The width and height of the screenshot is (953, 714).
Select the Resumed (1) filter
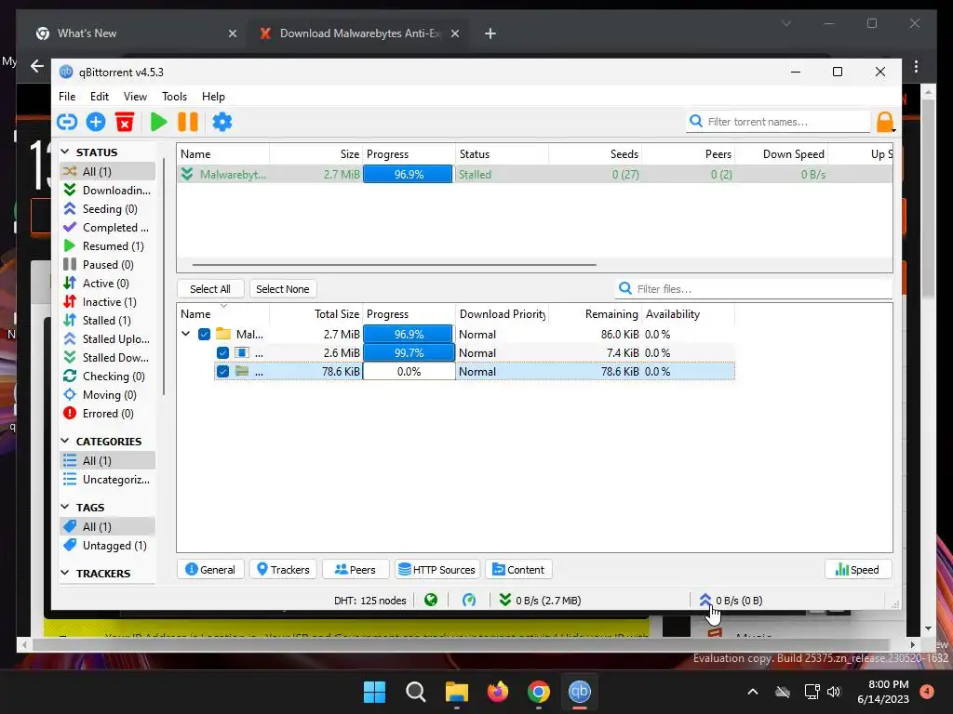point(108,245)
